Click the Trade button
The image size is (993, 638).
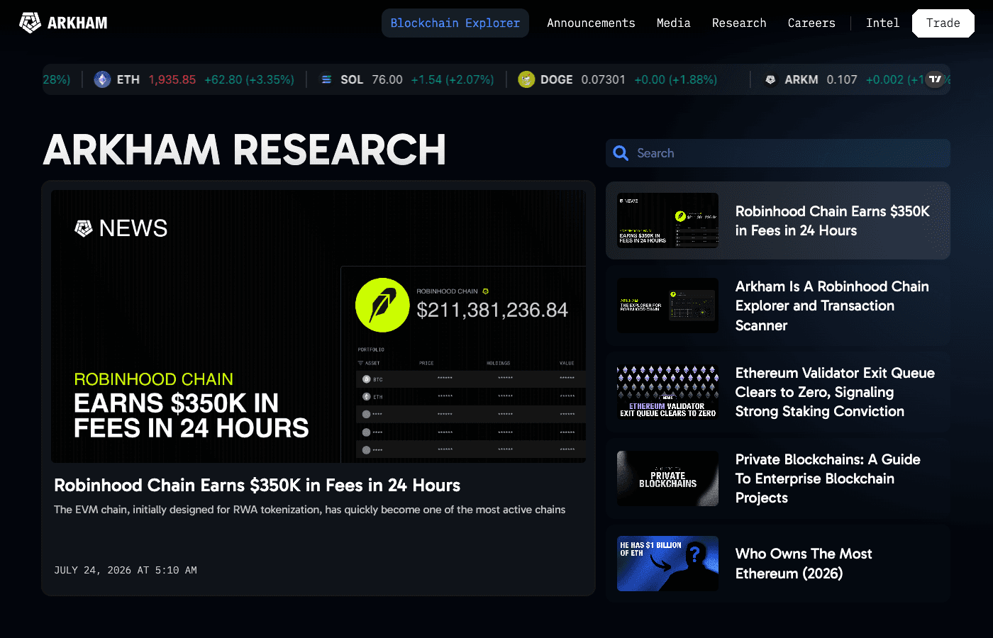[x=943, y=23]
